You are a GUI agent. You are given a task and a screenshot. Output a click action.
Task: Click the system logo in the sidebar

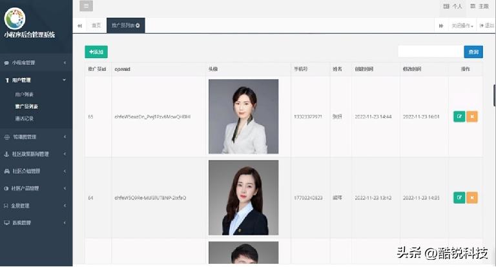click(x=15, y=18)
